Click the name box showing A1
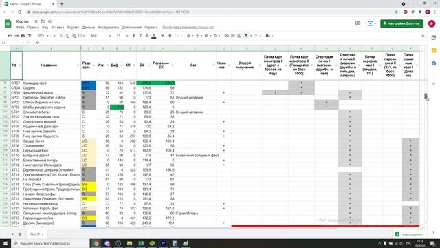Viewport: 440px width, 248px height. pos(11,43)
